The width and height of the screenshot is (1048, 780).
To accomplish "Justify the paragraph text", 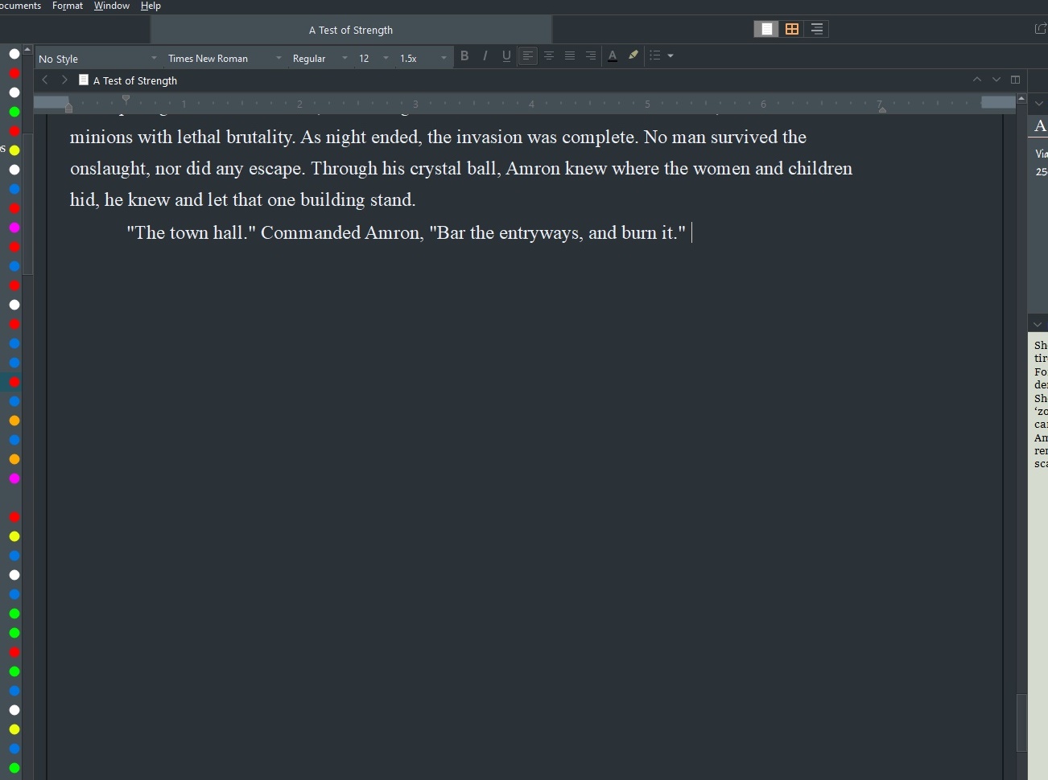I will pos(570,55).
